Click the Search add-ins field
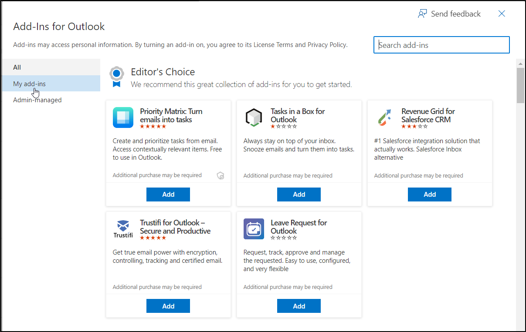 (441, 44)
